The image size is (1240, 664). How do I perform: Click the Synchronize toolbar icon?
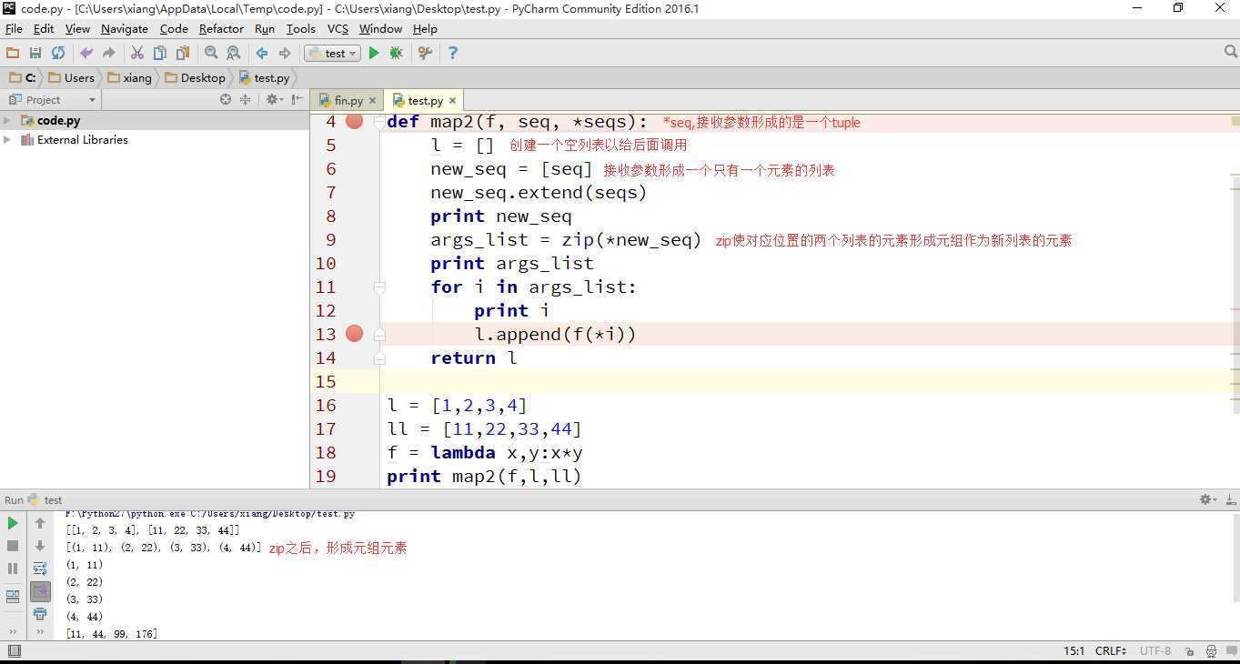point(58,54)
